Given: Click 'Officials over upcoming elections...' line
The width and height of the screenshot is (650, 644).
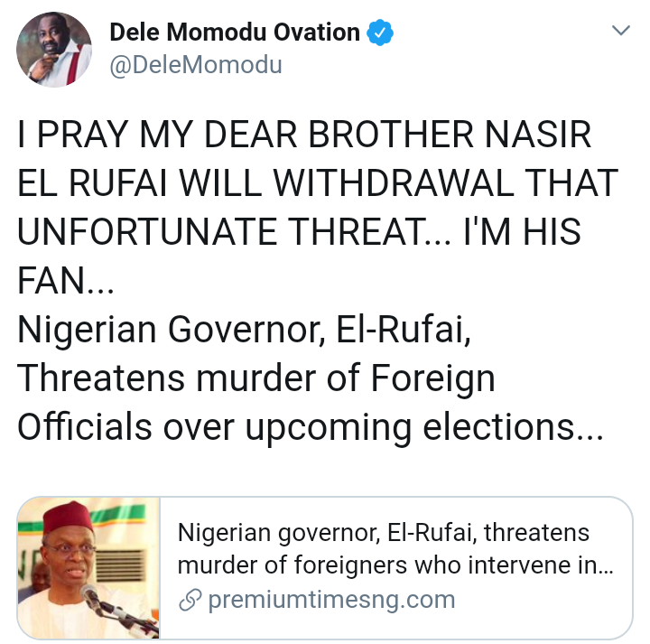Looking at the screenshot, I should 309,426.
